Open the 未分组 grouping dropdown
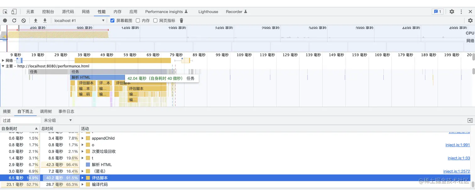 [x=58, y=120]
